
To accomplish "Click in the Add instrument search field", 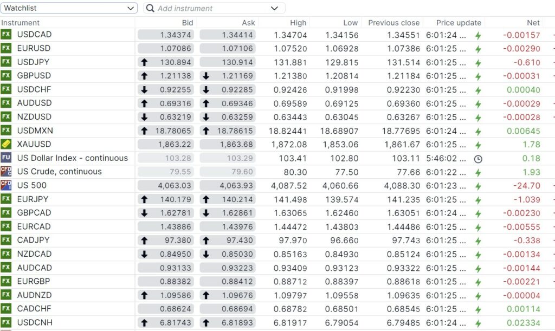I will click(x=209, y=9).
